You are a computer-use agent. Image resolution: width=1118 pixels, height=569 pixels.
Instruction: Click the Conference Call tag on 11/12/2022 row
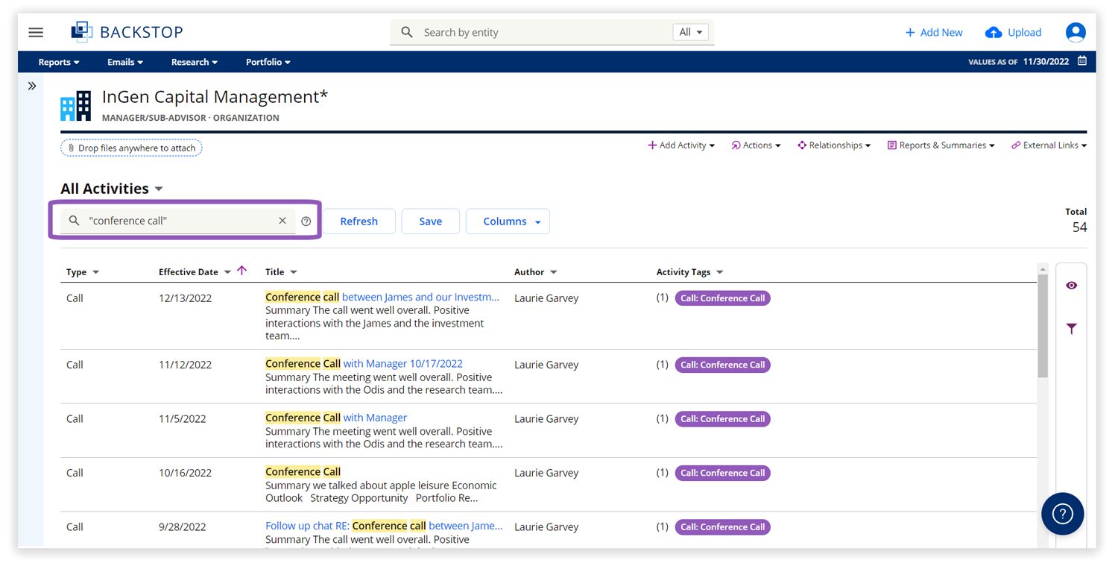(722, 365)
